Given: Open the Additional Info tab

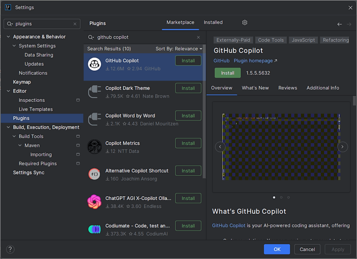Looking at the screenshot, I should [x=323, y=88].
